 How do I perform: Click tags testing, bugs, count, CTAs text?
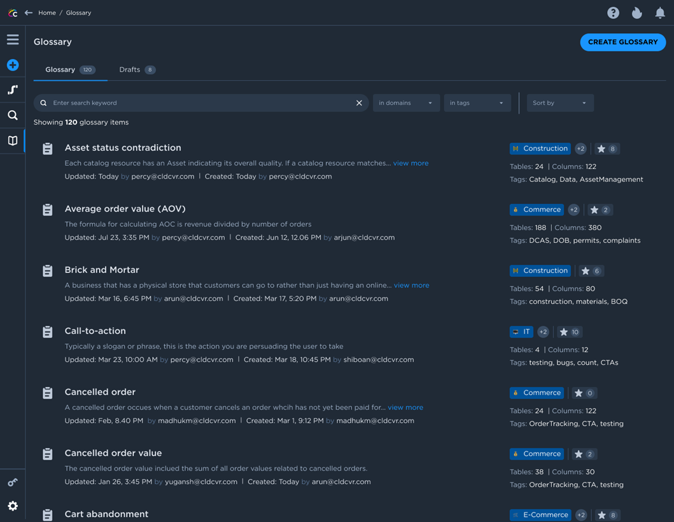tap(573, 363)
